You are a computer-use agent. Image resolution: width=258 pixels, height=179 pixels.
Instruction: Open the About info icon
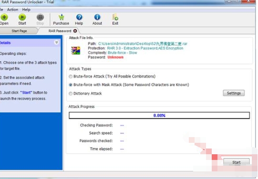[97, 17]
